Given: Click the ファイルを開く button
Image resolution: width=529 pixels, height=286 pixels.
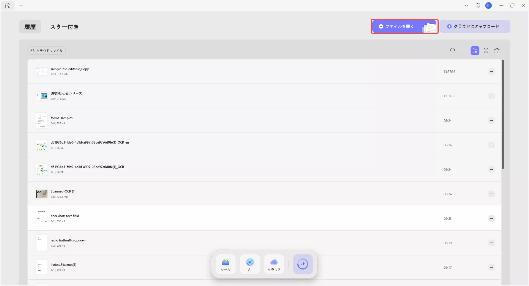Looking at the screenshot, I should (x=404, y=26).
